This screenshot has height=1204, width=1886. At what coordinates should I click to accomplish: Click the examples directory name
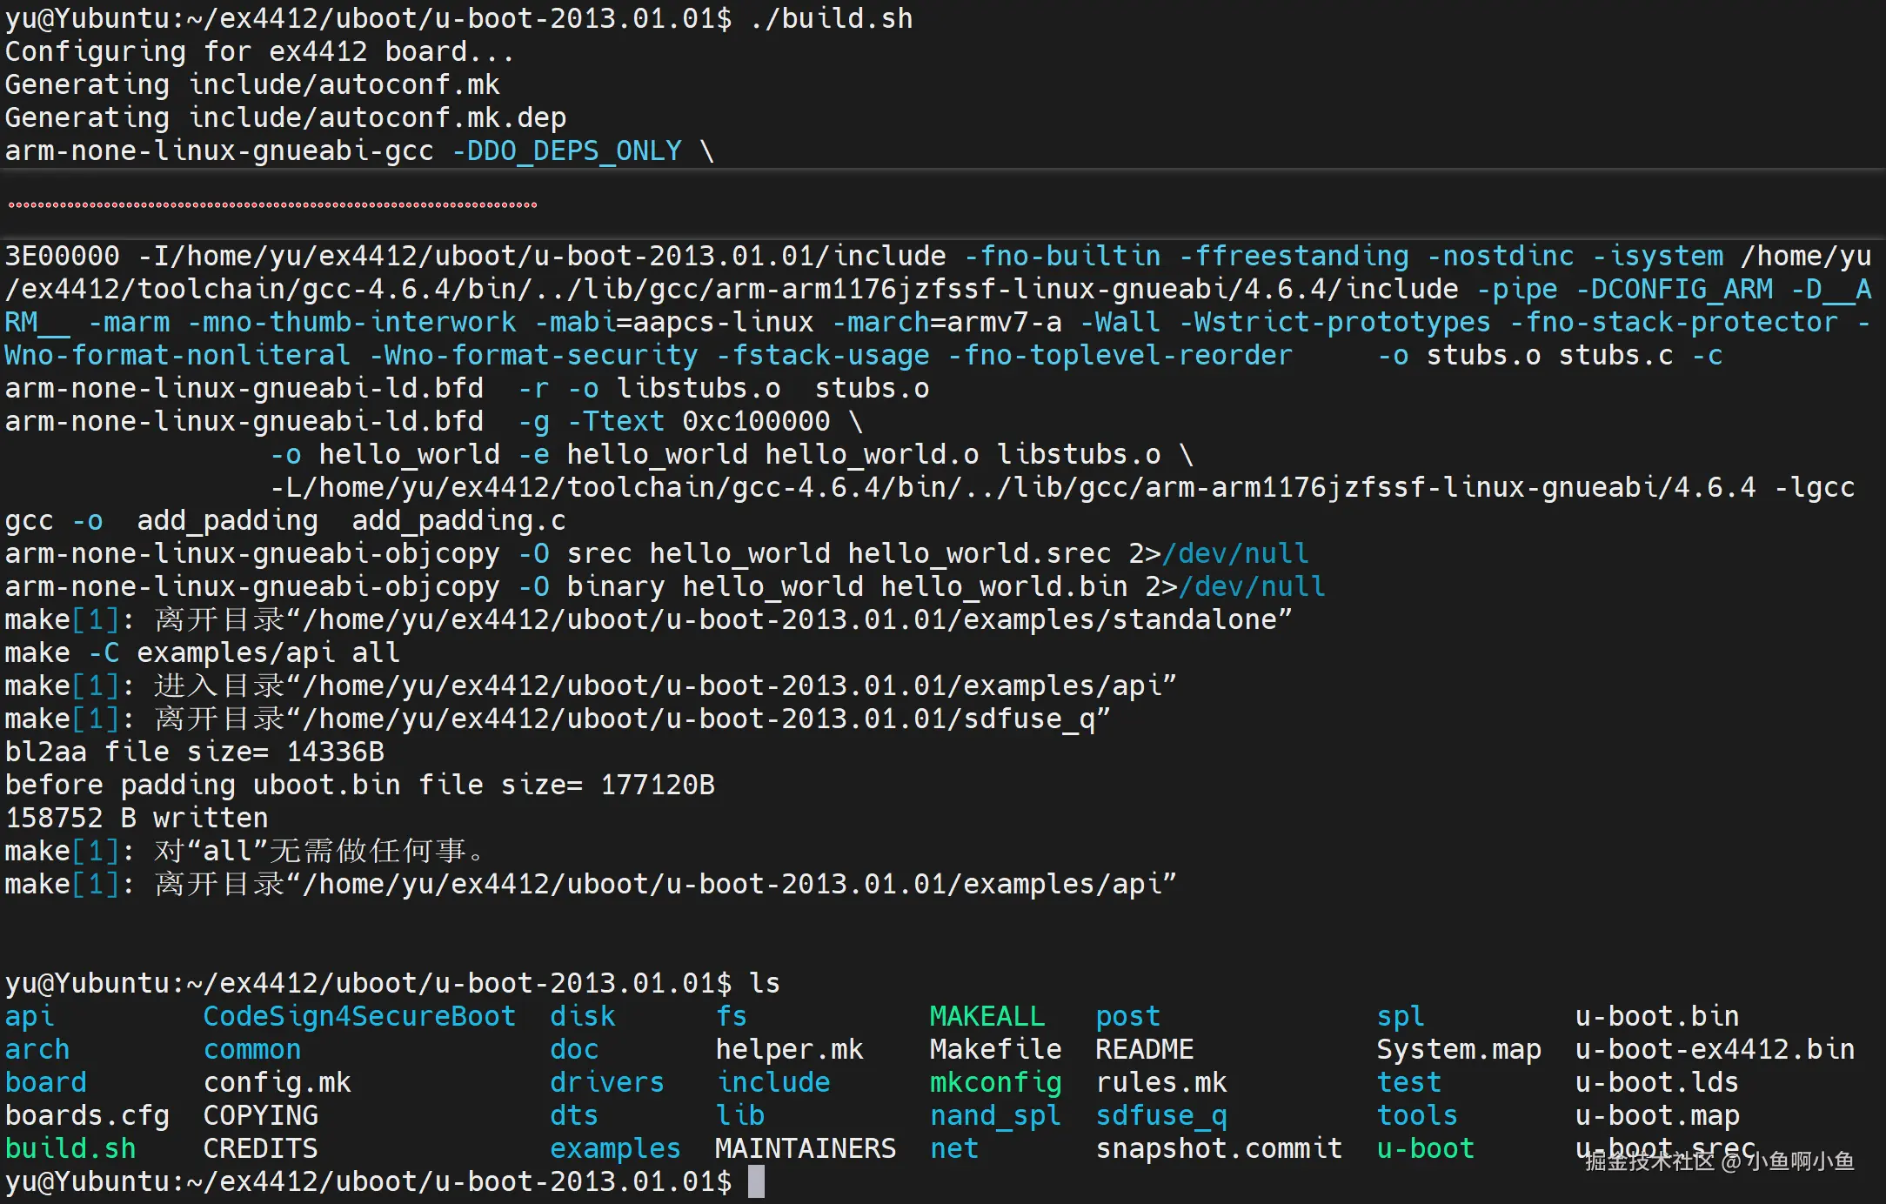click(614, 1148)
